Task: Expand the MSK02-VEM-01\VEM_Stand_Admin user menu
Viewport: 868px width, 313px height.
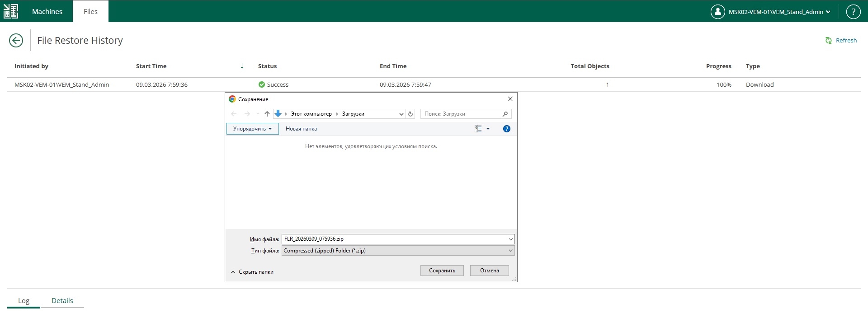Action: pos(779,12)
